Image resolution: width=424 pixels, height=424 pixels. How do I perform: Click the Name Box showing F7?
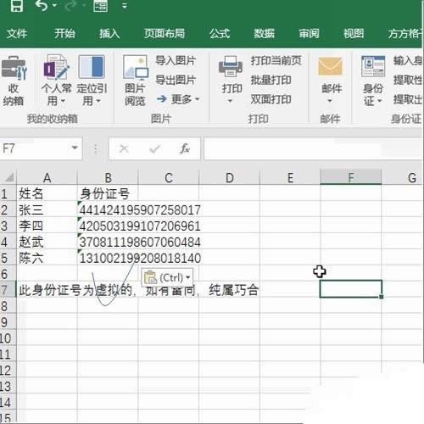[34, 148]
